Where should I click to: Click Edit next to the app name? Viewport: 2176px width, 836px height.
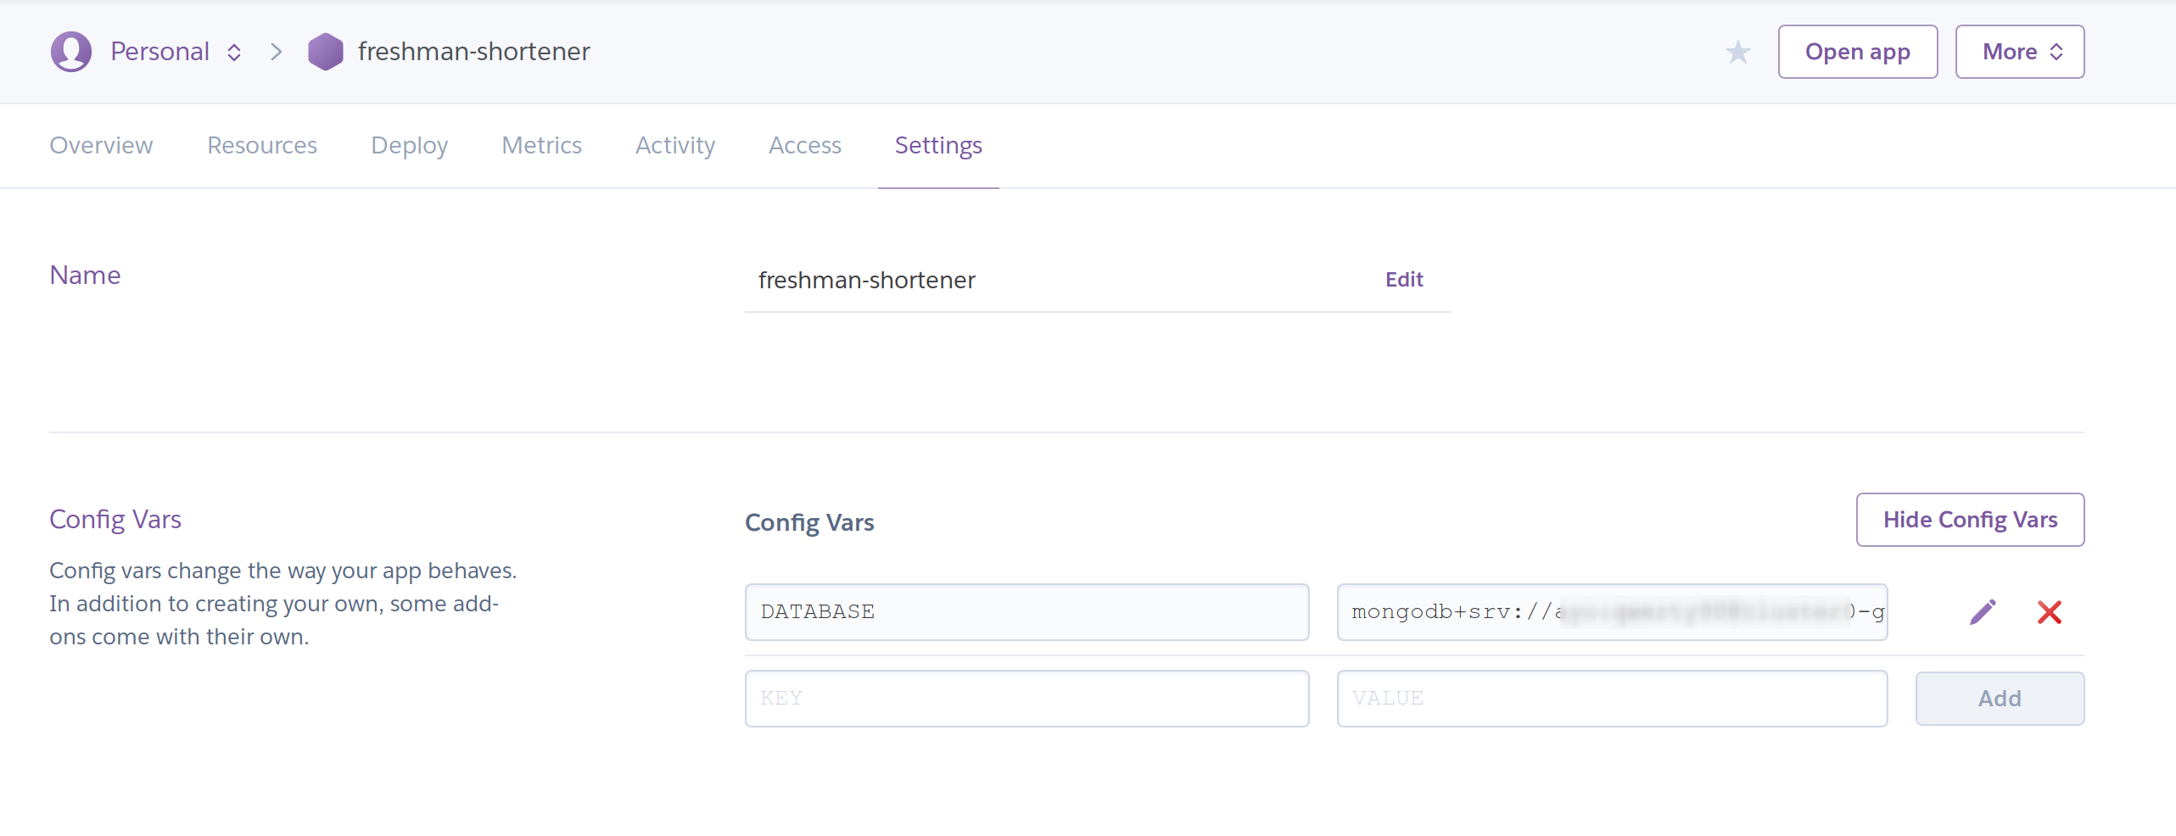[x=1403, y=280]
